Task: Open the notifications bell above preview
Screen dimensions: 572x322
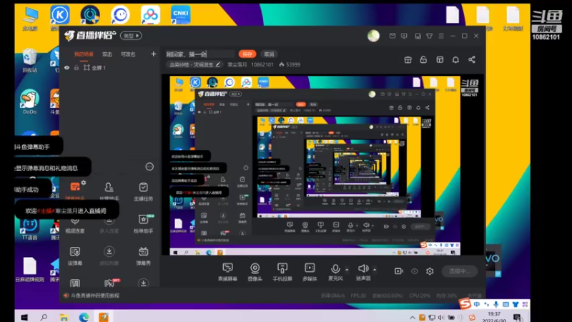Action: click(455, 59)
